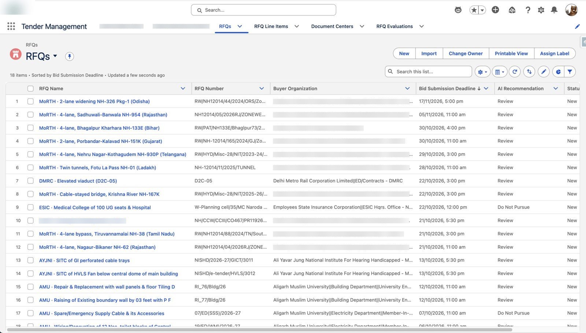Screen dimensions: 586x333
Task: Expand the RFQs tab chevron menu
Action: pyautogui.click(x=240, y=26)
